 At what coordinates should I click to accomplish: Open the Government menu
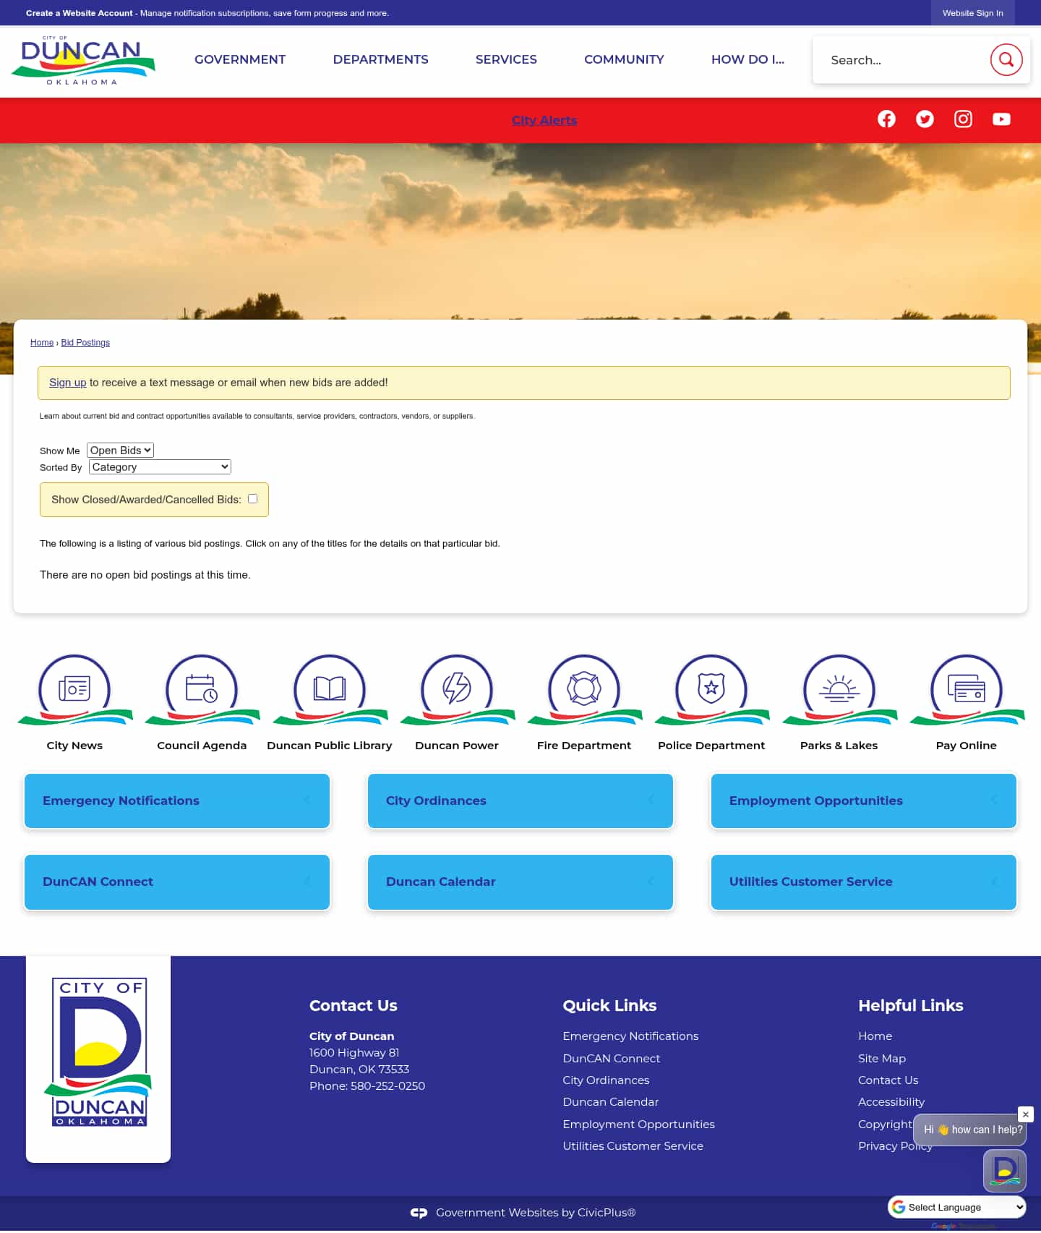point(240,59)
